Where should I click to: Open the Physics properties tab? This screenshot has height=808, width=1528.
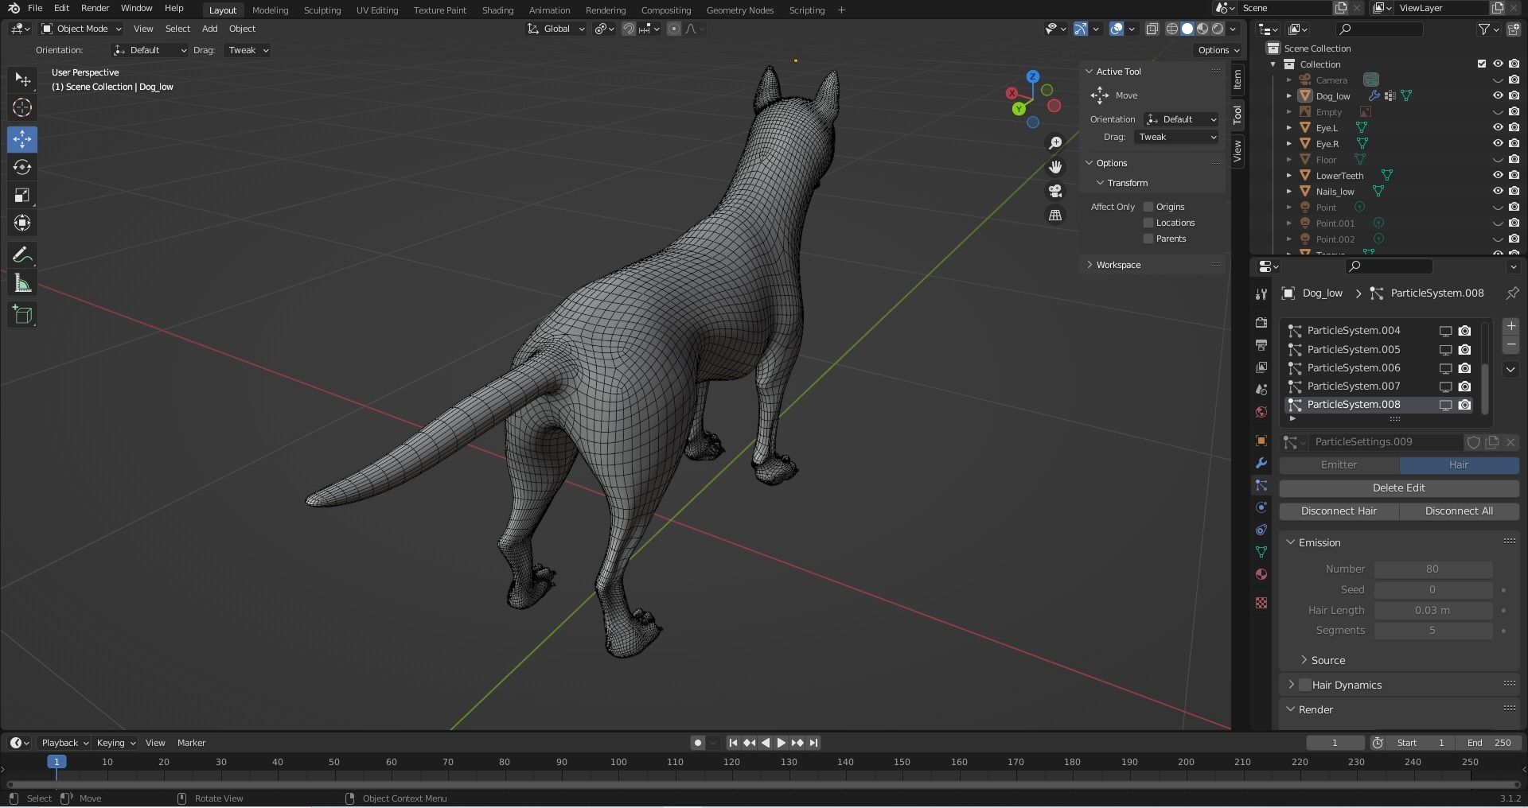pos(1261,507)
